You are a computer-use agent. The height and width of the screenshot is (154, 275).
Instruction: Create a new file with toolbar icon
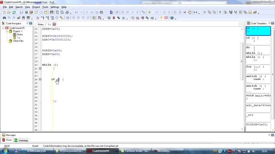pyautogui.click(x=4, y=12)
